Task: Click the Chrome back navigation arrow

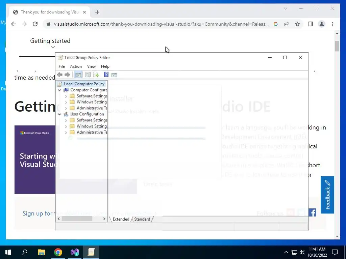Action: (x=14, y=24)
